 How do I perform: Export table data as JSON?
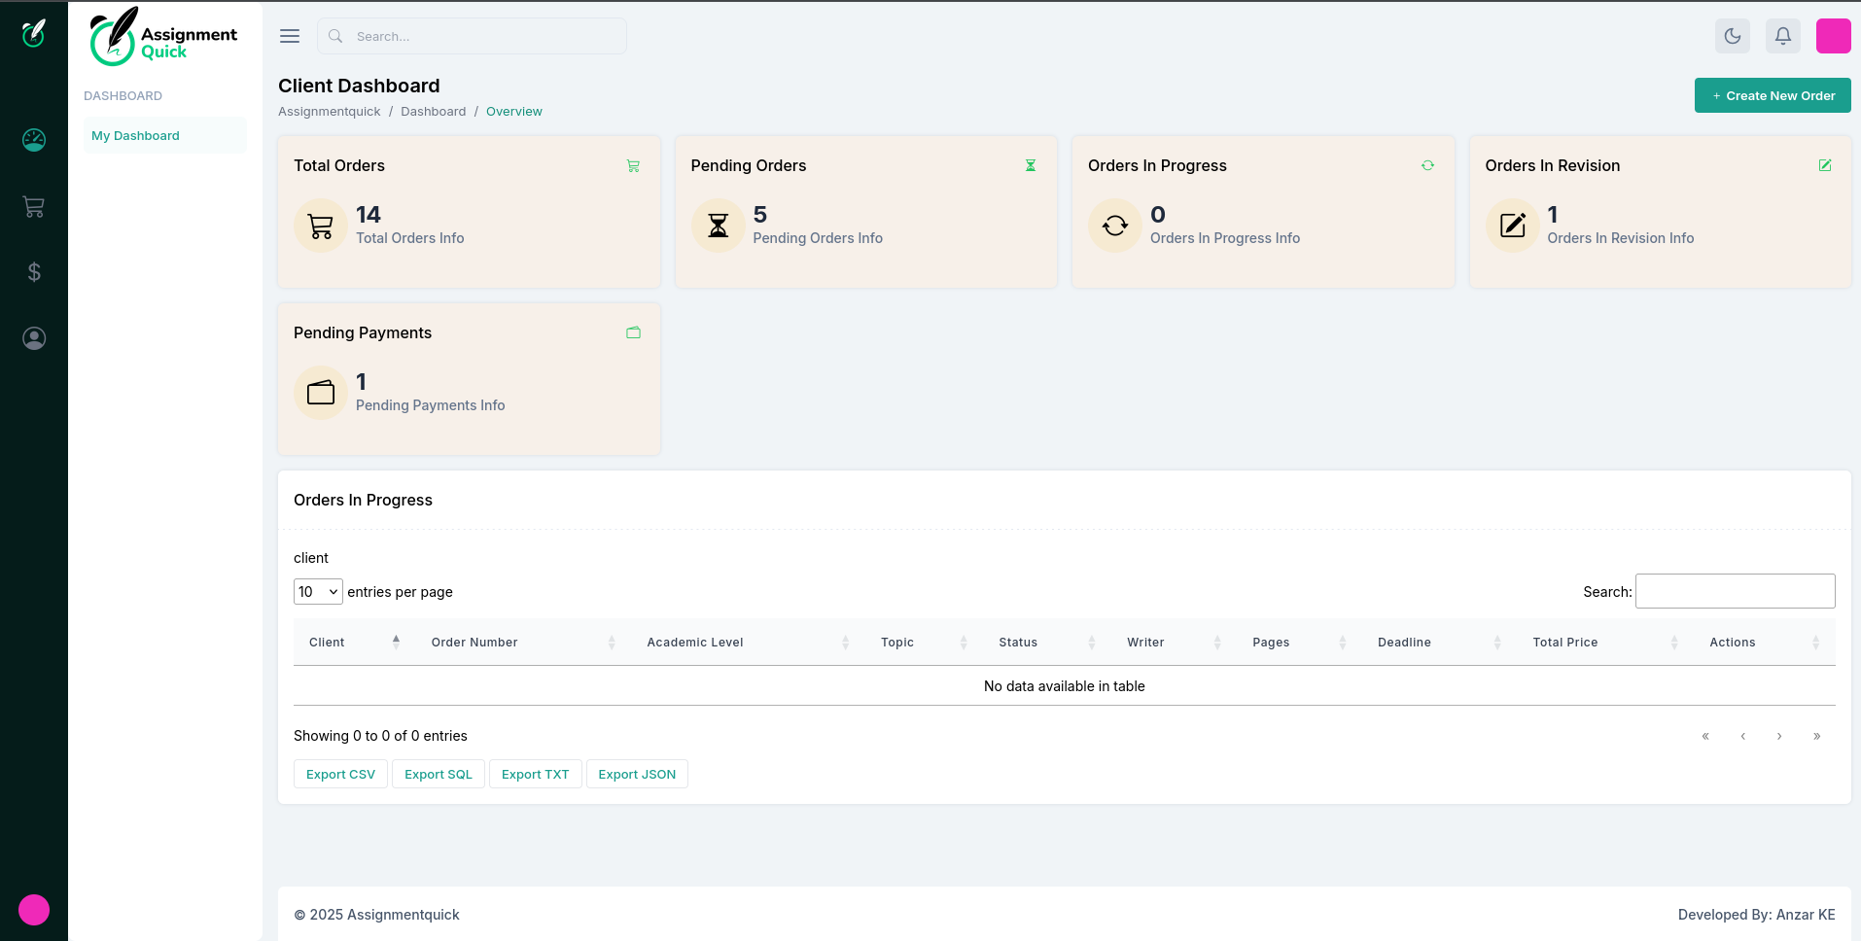(x=637, y=774)
